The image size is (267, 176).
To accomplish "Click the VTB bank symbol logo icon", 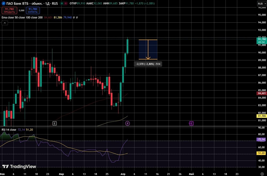I will (x=3, y=3).
